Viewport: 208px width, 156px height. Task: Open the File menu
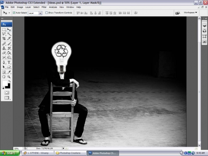coord(7,7)
